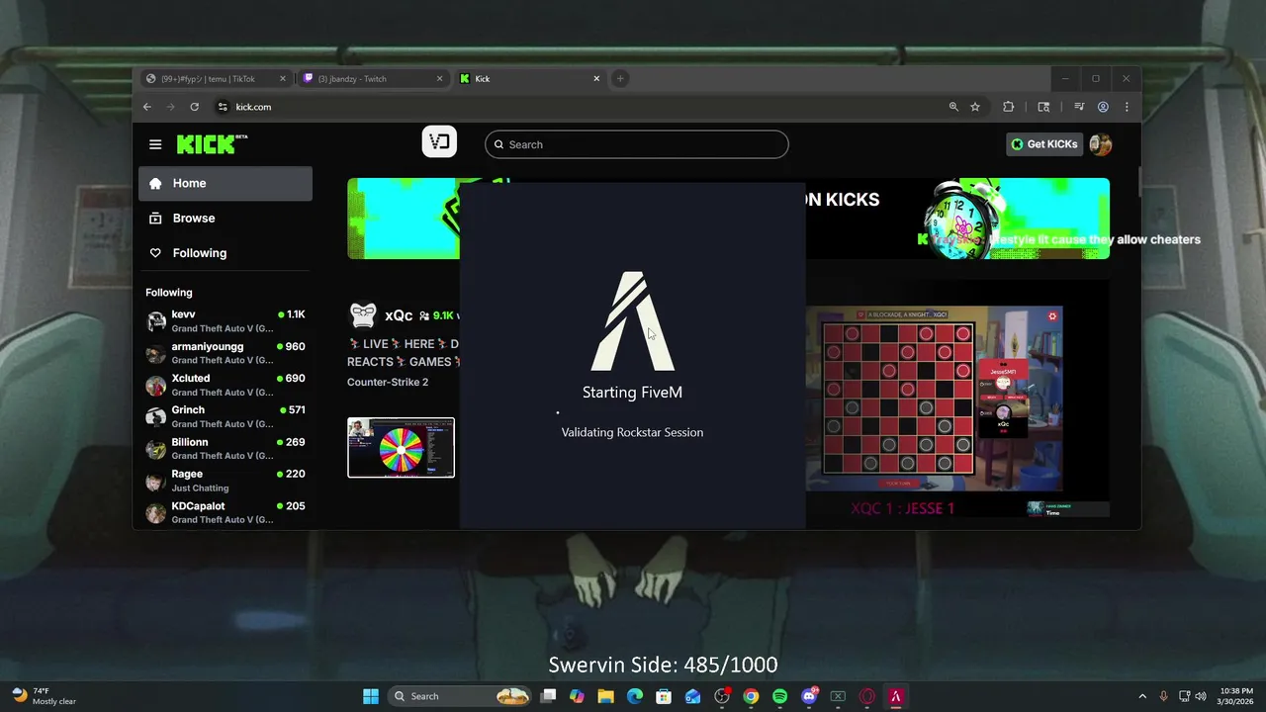Reload the kick.com page
The image size is (1266, 712).
pos(194,107)
